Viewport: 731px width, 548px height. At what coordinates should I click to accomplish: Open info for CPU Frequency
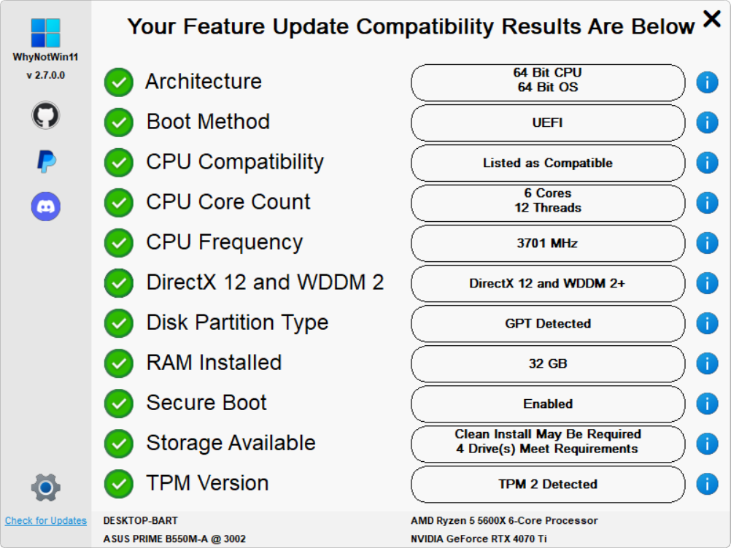(x=707, y=243)
